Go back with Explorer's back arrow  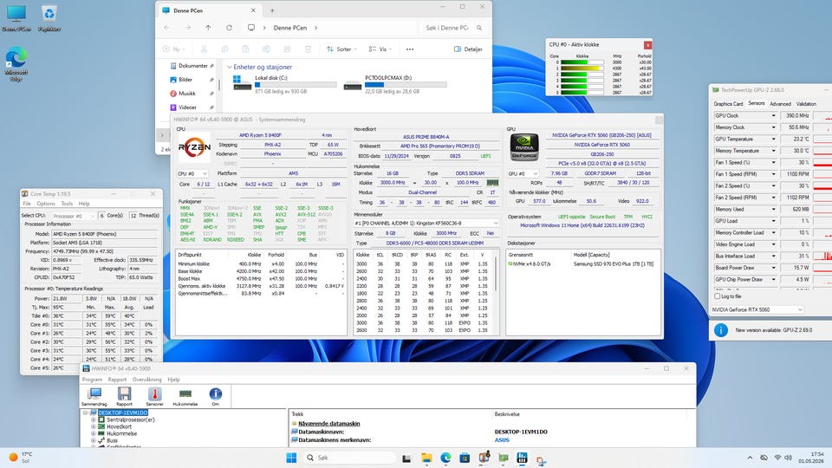(167, 28)
